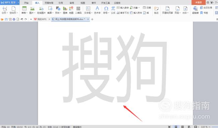Click 页面: 10/10 in the status bar
Viewport: 218px width, 128px height.
[17, 127]
